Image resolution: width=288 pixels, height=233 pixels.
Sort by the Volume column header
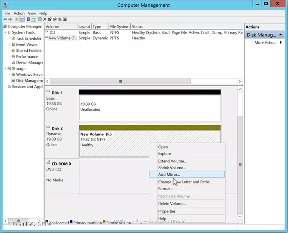coord(61,27)
